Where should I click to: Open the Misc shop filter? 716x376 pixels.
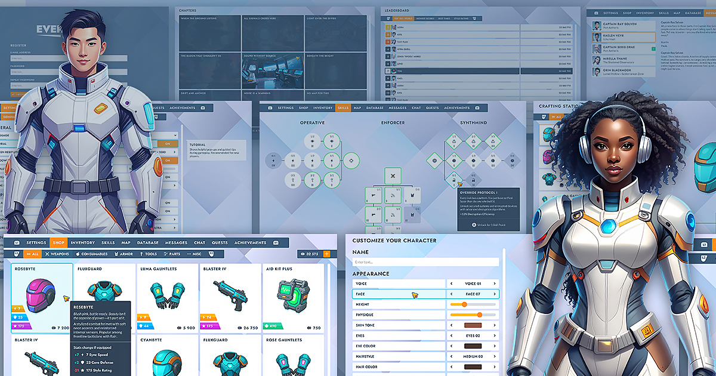[195, 253]
